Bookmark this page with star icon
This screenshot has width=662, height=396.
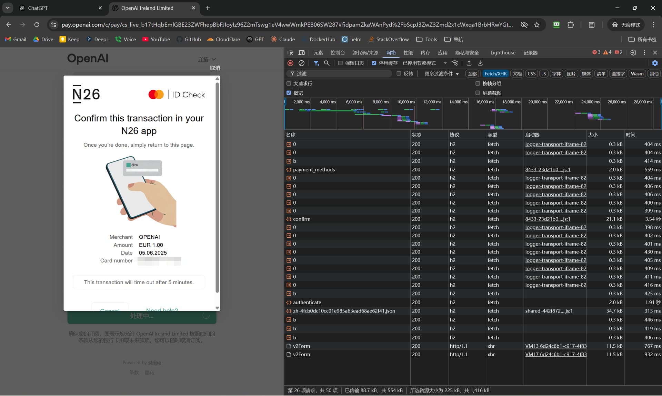537,24
